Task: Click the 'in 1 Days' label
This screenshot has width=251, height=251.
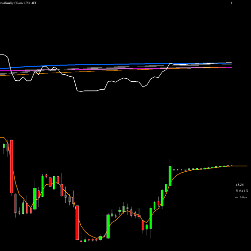Action: 241,197
